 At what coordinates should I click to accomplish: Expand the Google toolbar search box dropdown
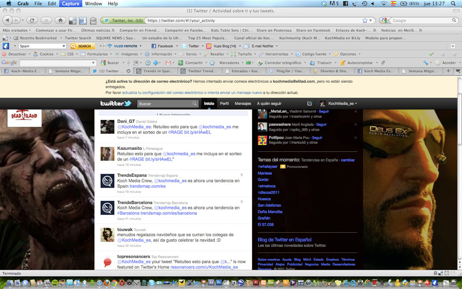(93, 63)
